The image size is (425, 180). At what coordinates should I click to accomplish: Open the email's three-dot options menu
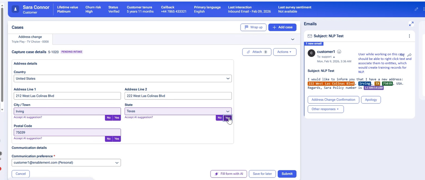click(409, 36)
